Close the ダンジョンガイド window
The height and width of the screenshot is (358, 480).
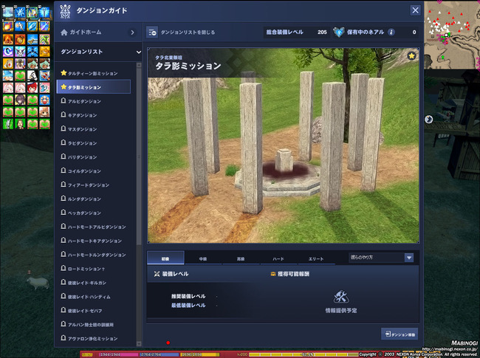tap(415, 10)
